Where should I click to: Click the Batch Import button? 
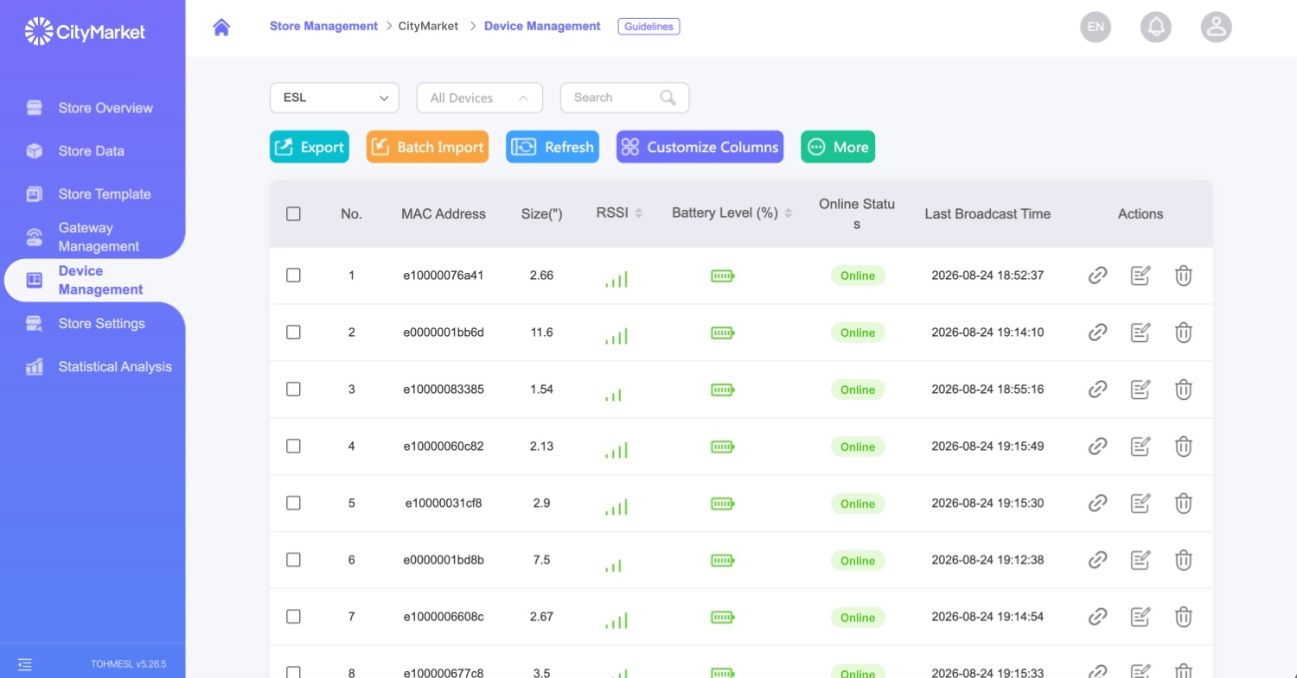(x=427, y=147)
